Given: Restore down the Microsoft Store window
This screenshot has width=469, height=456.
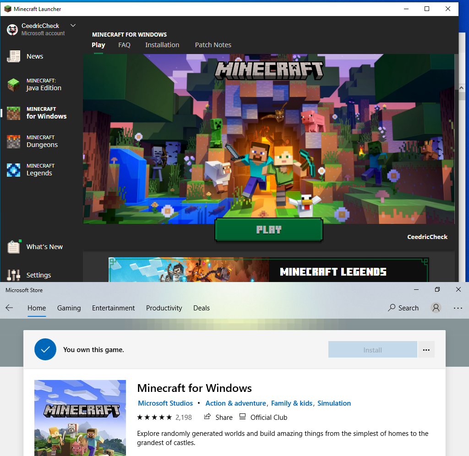Looking at the screenshot, I should pos(437,289).
